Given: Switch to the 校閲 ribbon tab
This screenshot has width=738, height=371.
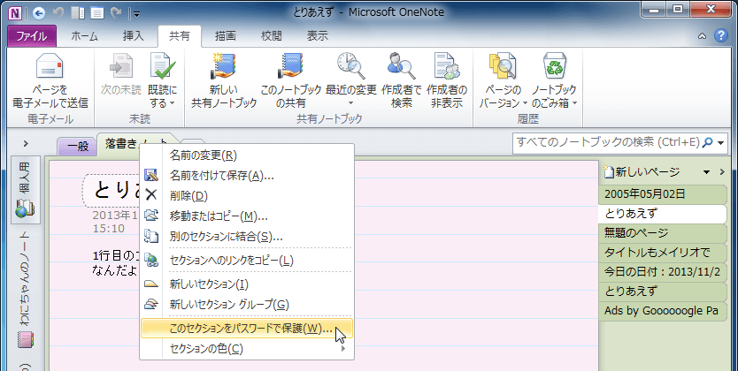Looking at the screenshot, I should point(271,36).
